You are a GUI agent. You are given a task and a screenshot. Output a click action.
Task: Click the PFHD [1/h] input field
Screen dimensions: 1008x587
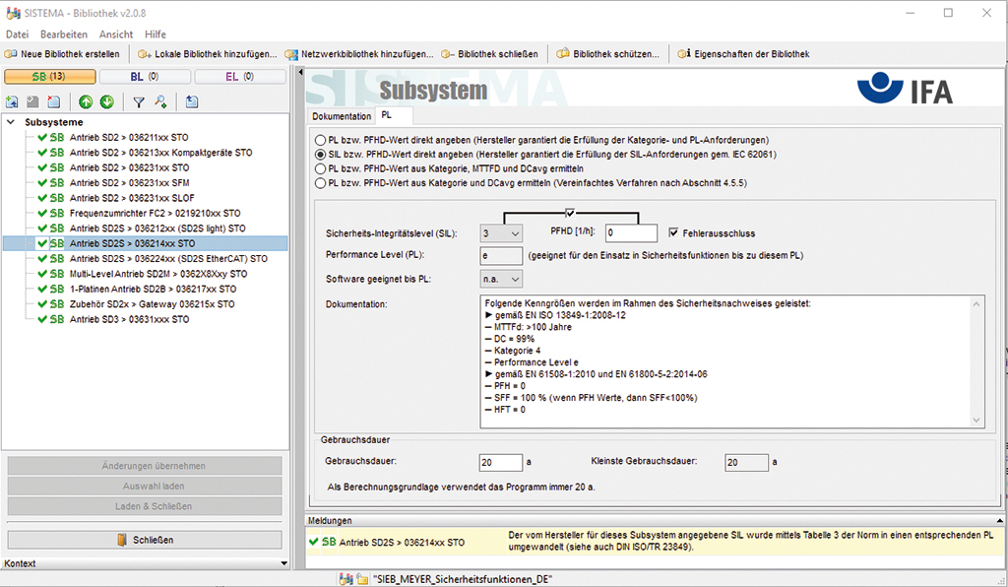click(631, 232)
